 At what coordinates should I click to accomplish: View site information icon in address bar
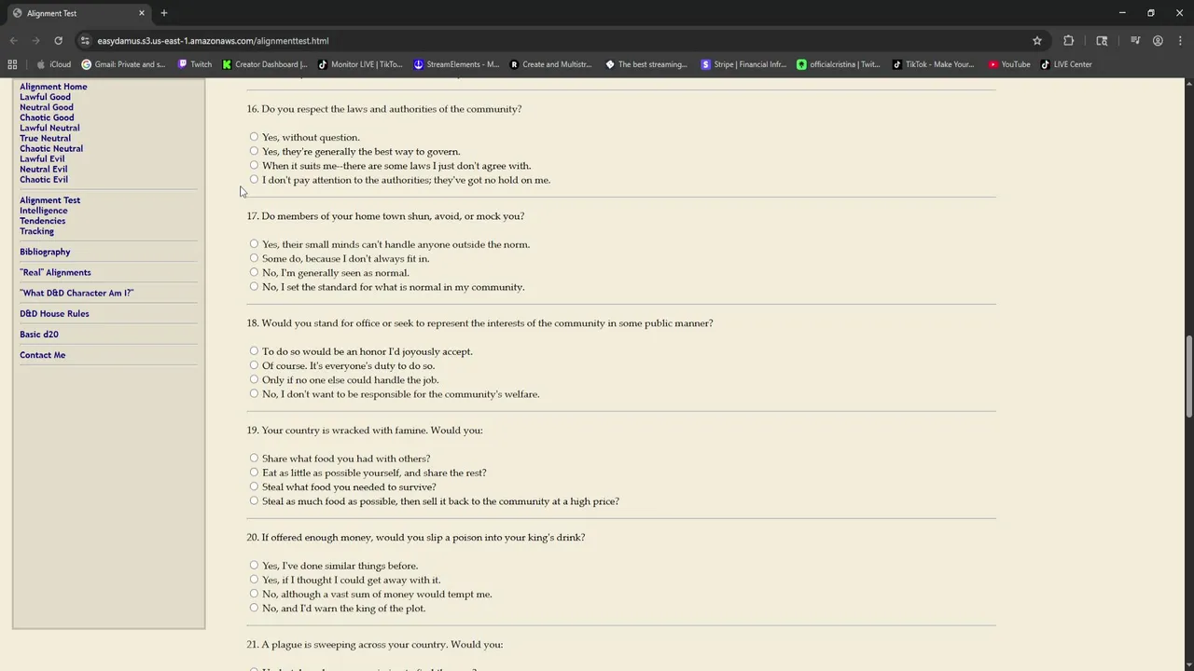click(85, 41)
